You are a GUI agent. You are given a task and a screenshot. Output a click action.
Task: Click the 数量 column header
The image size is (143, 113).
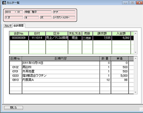(105, 59)
